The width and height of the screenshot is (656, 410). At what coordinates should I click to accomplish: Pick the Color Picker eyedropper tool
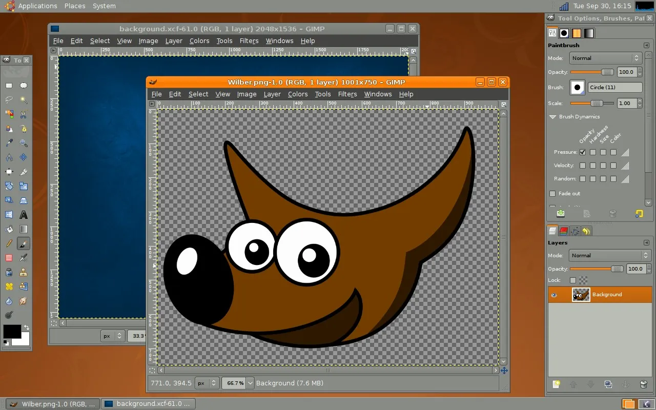tap(9, 143)
